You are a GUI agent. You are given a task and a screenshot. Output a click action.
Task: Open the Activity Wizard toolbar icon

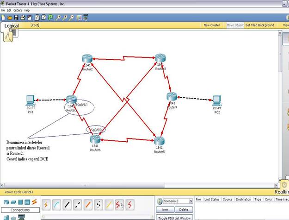coord(29,18)
